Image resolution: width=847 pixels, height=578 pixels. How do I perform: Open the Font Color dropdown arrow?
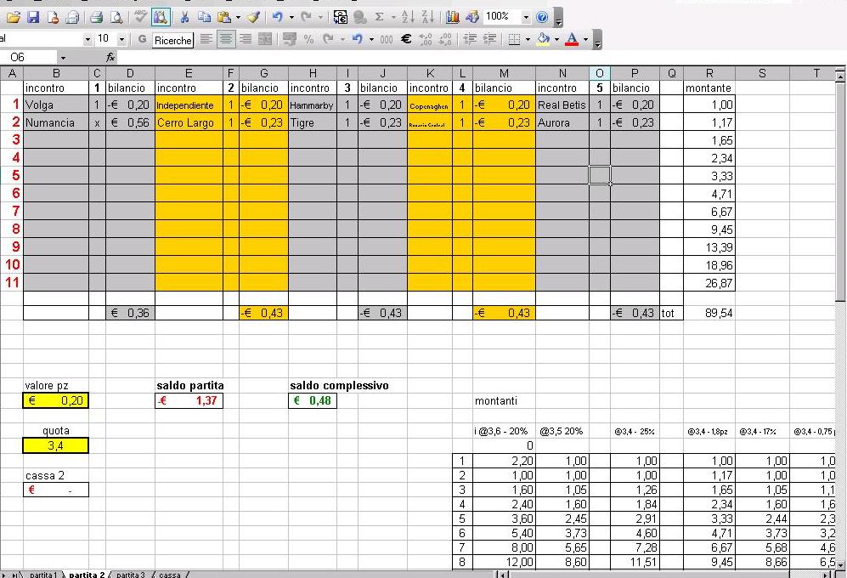(585, 39)
